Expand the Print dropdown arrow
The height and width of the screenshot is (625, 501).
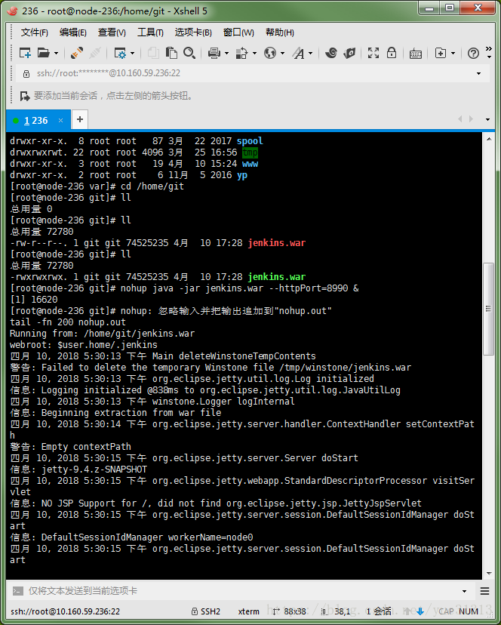227,53
